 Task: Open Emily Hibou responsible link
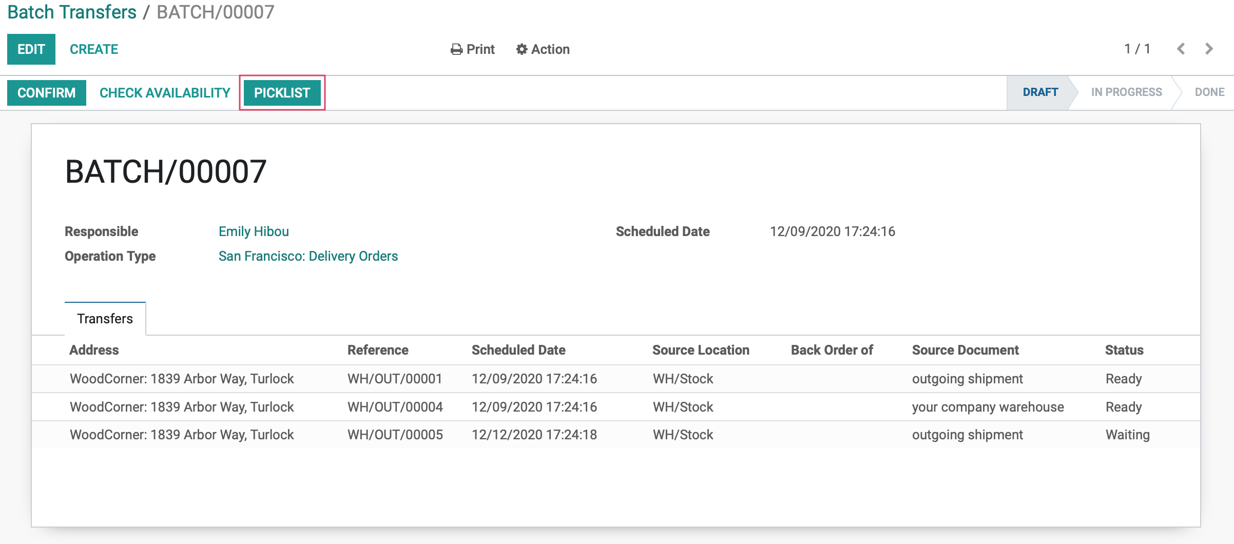(254, 231)
